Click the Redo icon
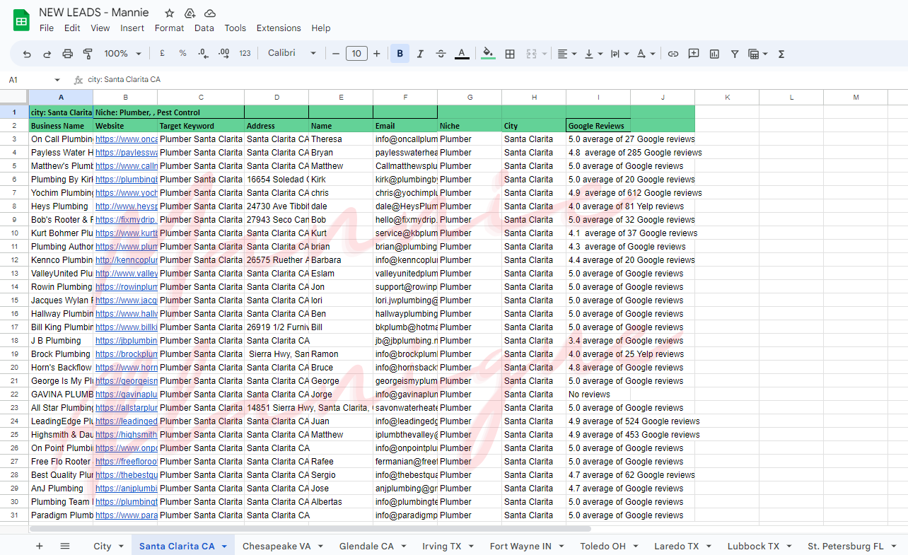Viewport: 908px width, 555px height. click(x=47, y=54)
